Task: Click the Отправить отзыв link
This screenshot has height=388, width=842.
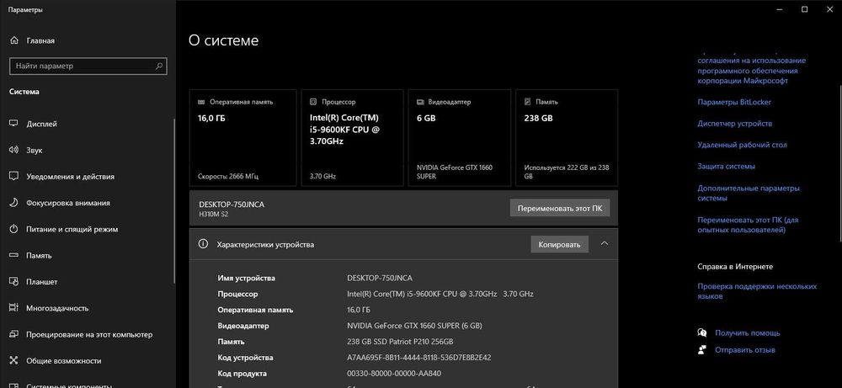Action: 745,350
